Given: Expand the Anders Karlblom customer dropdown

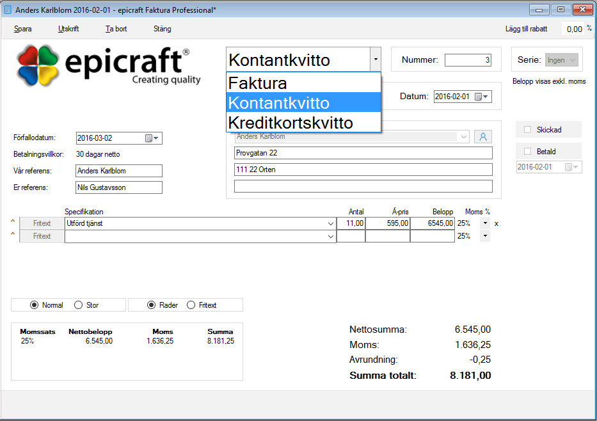Looking at the screenshot, I should (464, 137).
